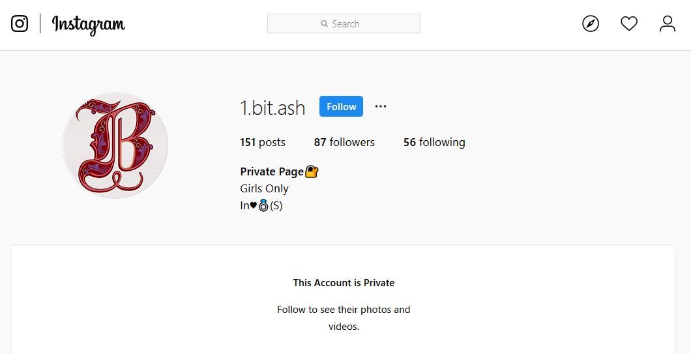
Task: Click the Instagram wordmark to go home
Action: (x=88, y=25)
